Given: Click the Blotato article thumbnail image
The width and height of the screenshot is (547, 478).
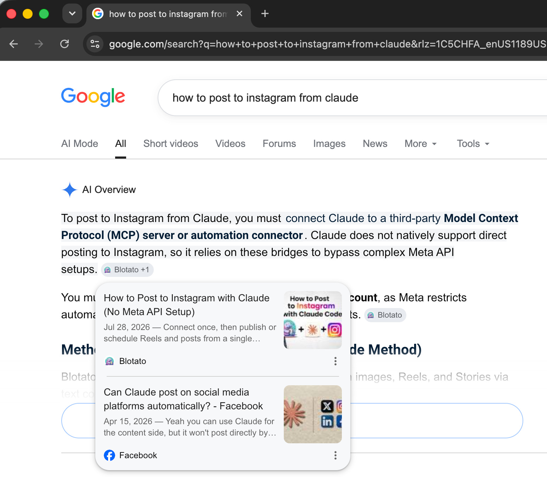Looking at the screenshot, I should tap(313, 320).
